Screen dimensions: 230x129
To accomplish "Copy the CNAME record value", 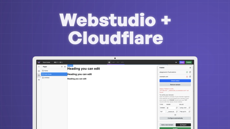I will click(x=189, y=108).
